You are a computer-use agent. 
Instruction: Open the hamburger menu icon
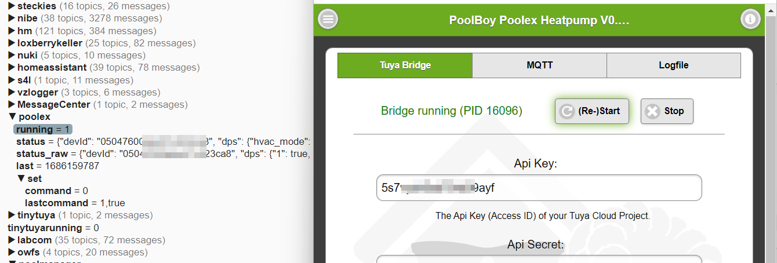[x=328, y=20]
